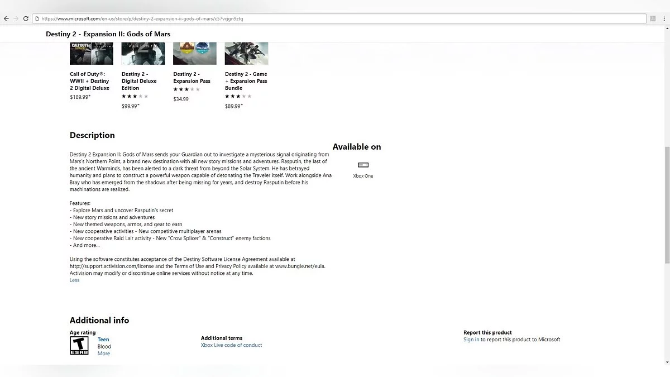Collapse description using the Less link
Viewport: 670px width, 377px height.
pyautogui.click(x=74, y=280)
